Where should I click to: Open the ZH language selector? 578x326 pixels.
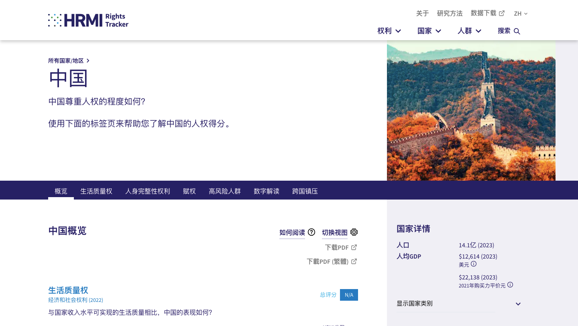point(521,14)
